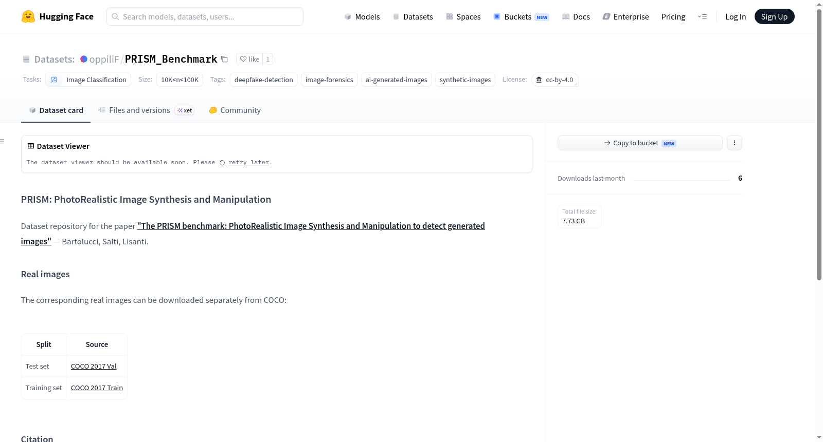Click the Dataset Viewer table icon
The width and height of the screenshot is (823, 442).
[31, 146]
